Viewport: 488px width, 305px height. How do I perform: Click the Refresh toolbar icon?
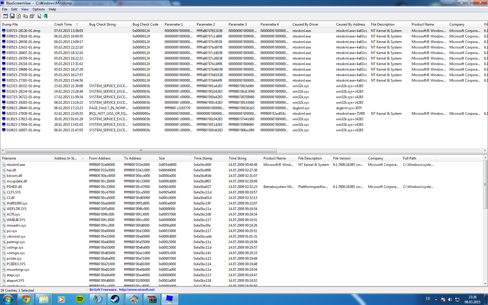19,16
